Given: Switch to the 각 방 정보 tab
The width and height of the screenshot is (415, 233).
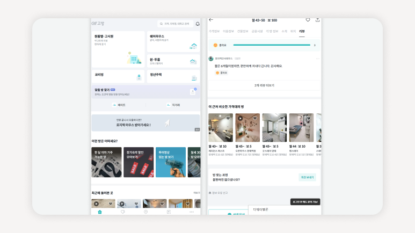Looking at the screenshot, I should (x=272, y=31).
